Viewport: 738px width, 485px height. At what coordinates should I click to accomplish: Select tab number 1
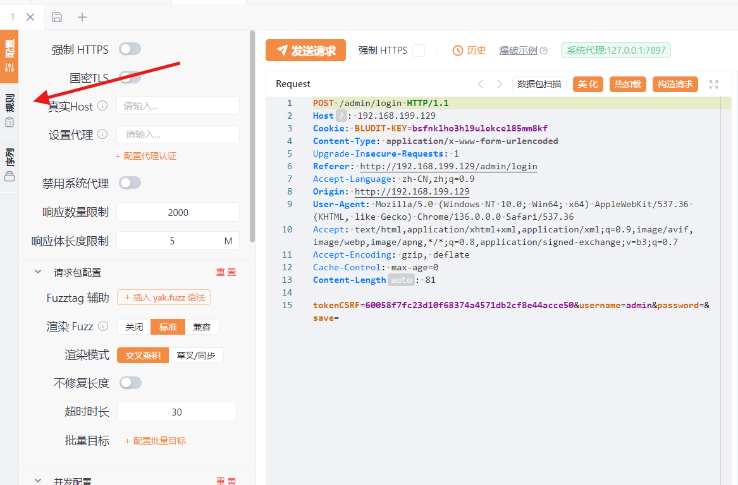pos(12,17)
